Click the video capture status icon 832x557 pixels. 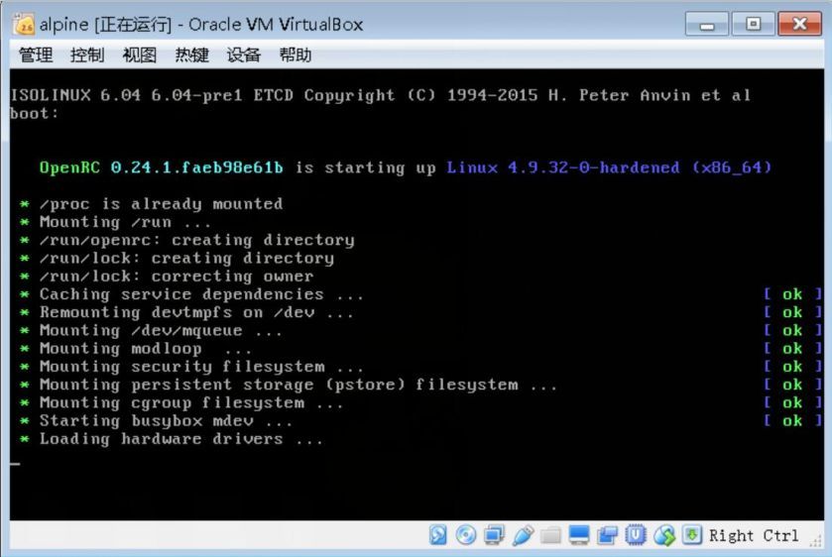(x=607, y=535)
